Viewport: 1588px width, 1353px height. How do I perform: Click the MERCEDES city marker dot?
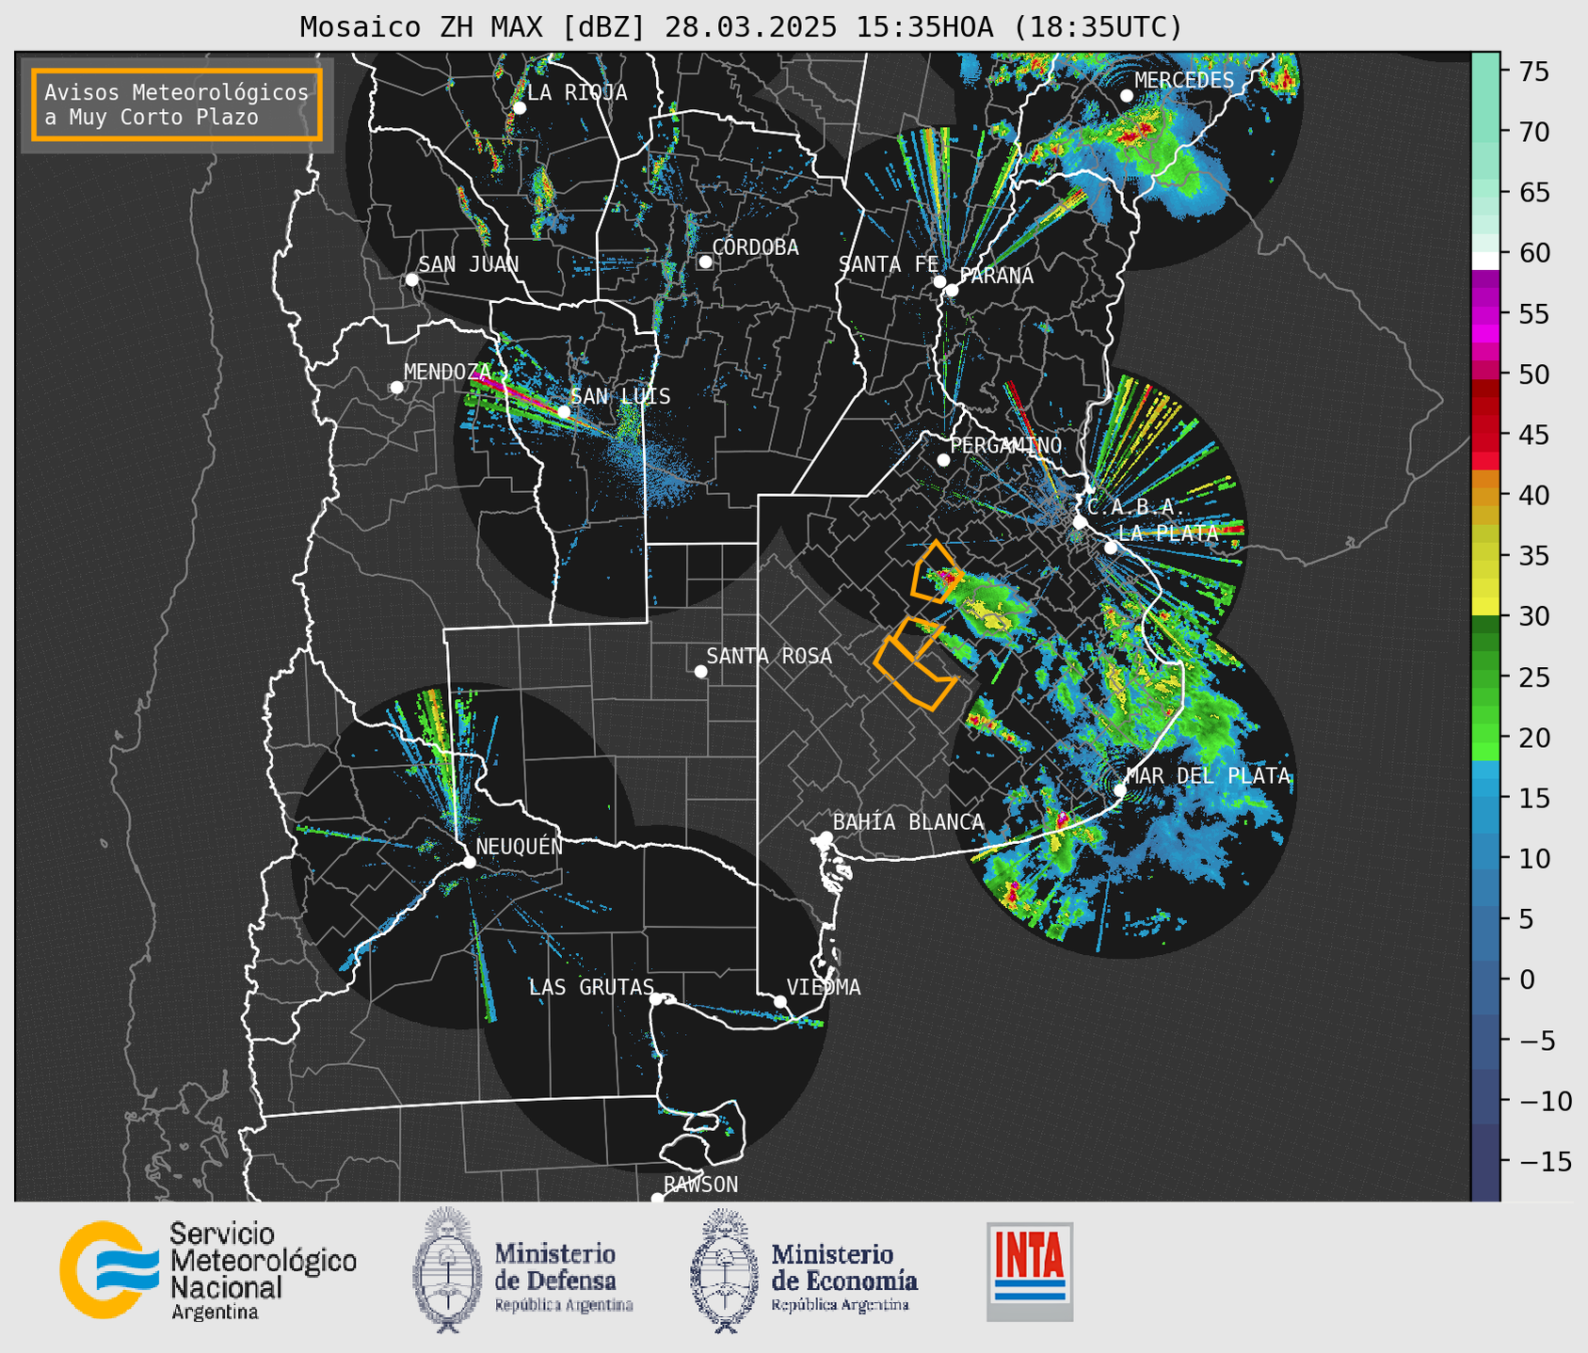[x=1127, y=96]
